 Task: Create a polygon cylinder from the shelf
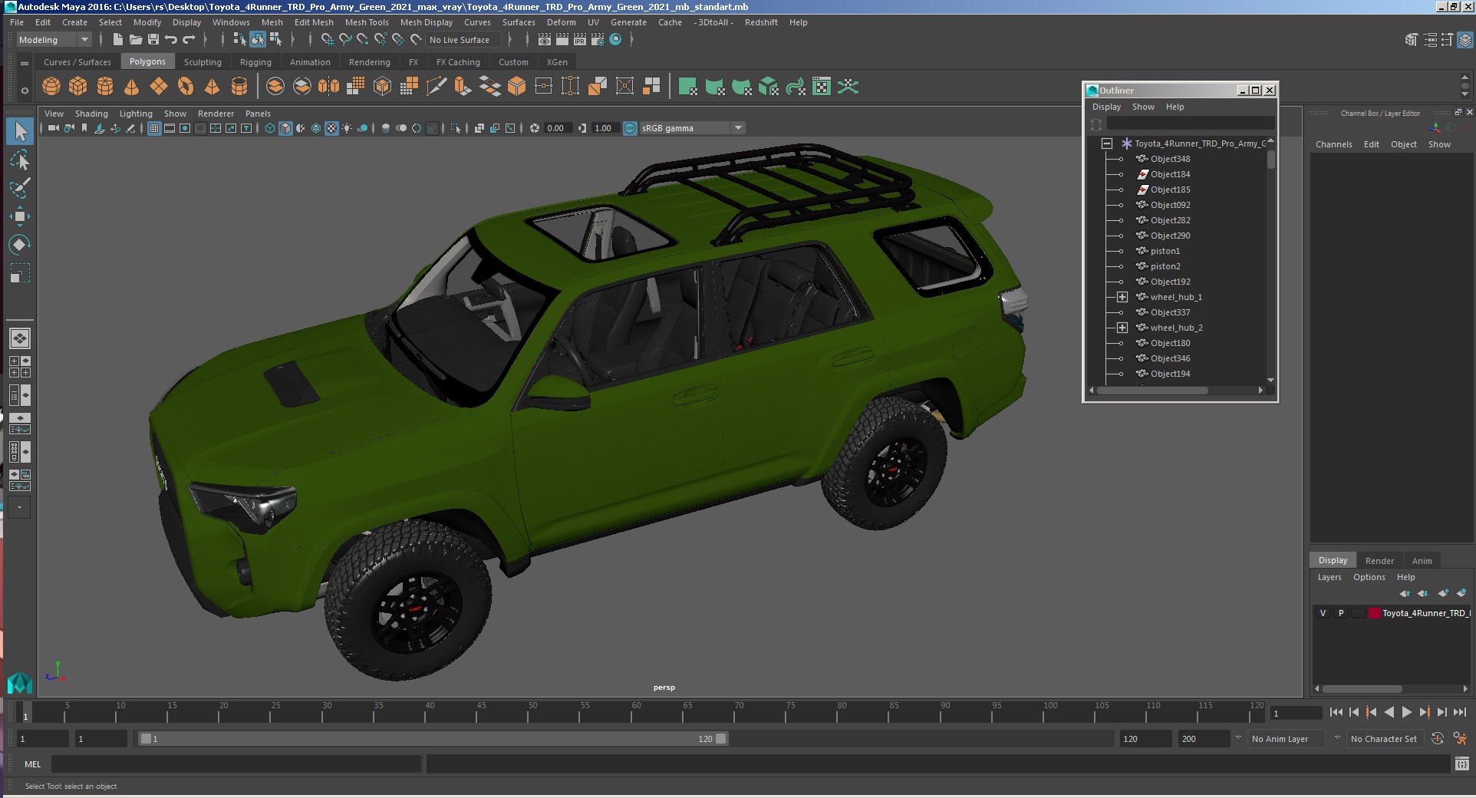[105, 87]
